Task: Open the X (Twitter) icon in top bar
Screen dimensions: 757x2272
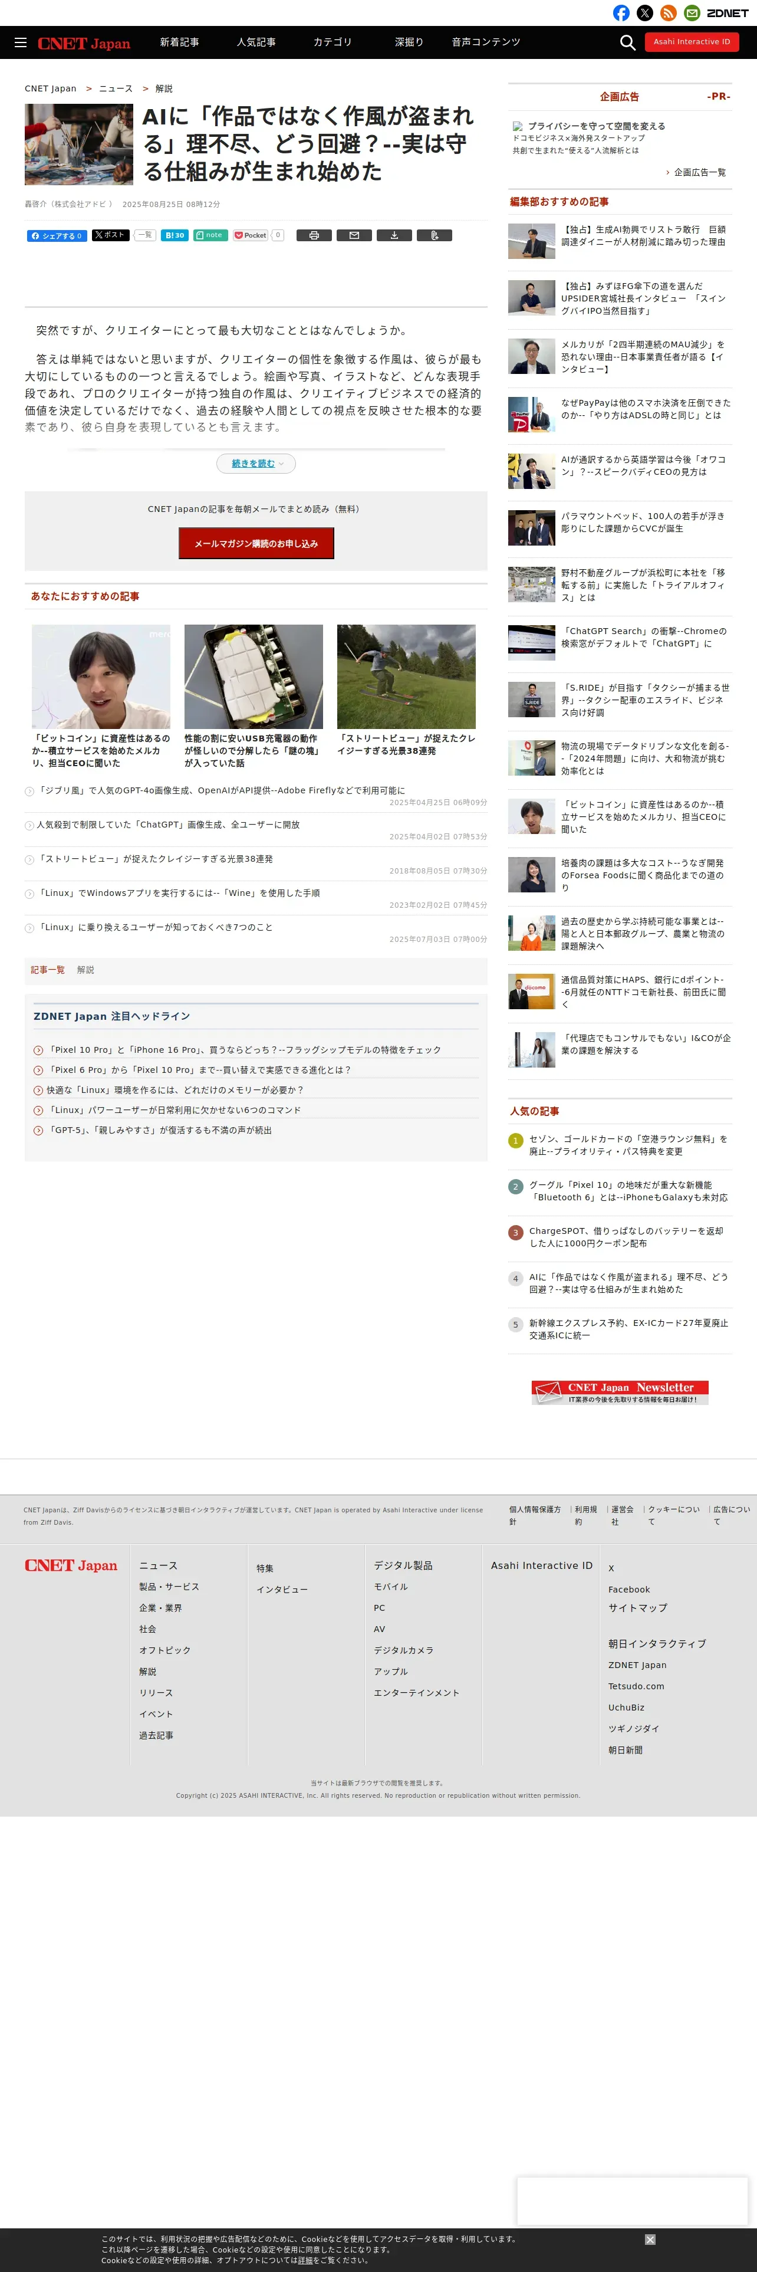Action: [645, 13]
